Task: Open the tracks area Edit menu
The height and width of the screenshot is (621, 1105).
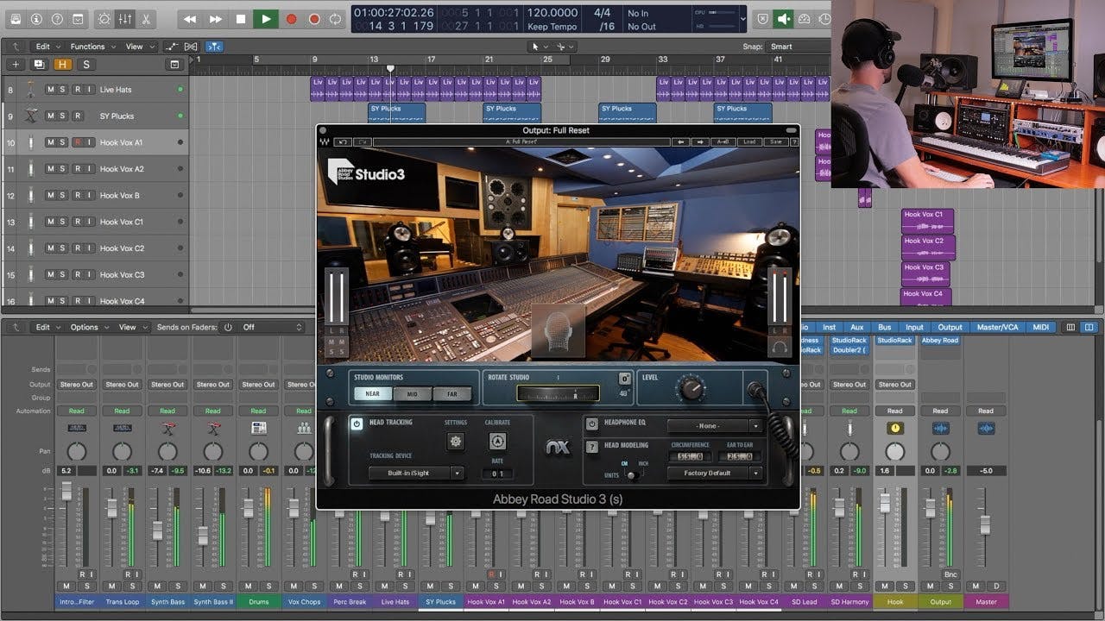Action: (47, 47)
